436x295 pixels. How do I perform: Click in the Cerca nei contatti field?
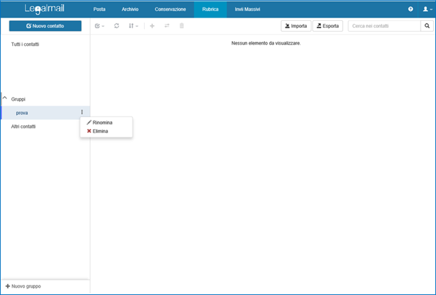point(384,26)
